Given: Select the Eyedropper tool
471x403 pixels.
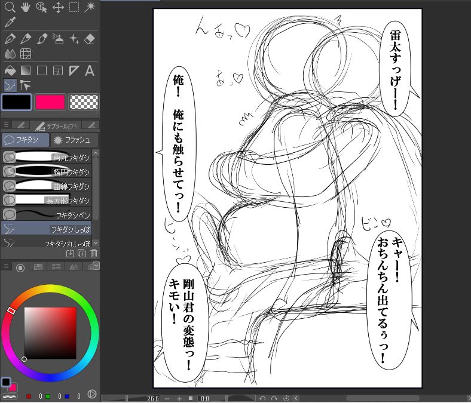Looking at the screenshot, I should pos(10,22).
